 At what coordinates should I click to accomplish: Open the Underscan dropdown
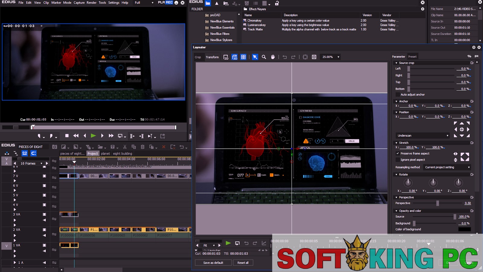point(423,135)
